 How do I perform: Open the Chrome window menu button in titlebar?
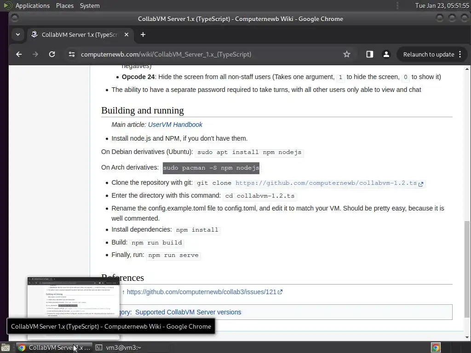pyautogui.click(x=14, y=18)
